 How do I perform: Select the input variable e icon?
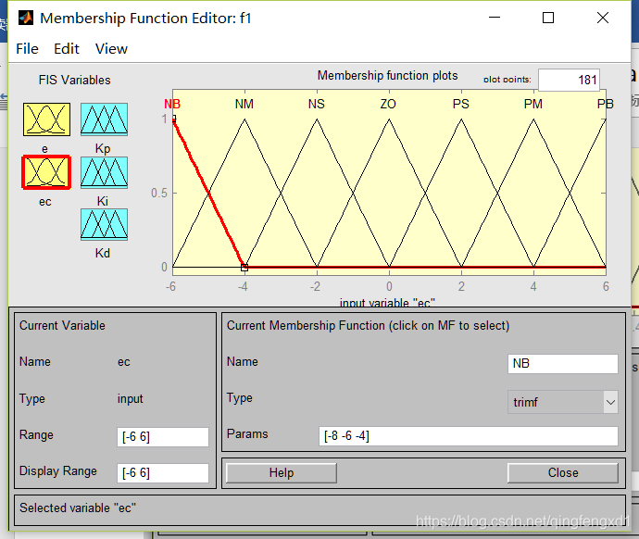tap(46, 119)
